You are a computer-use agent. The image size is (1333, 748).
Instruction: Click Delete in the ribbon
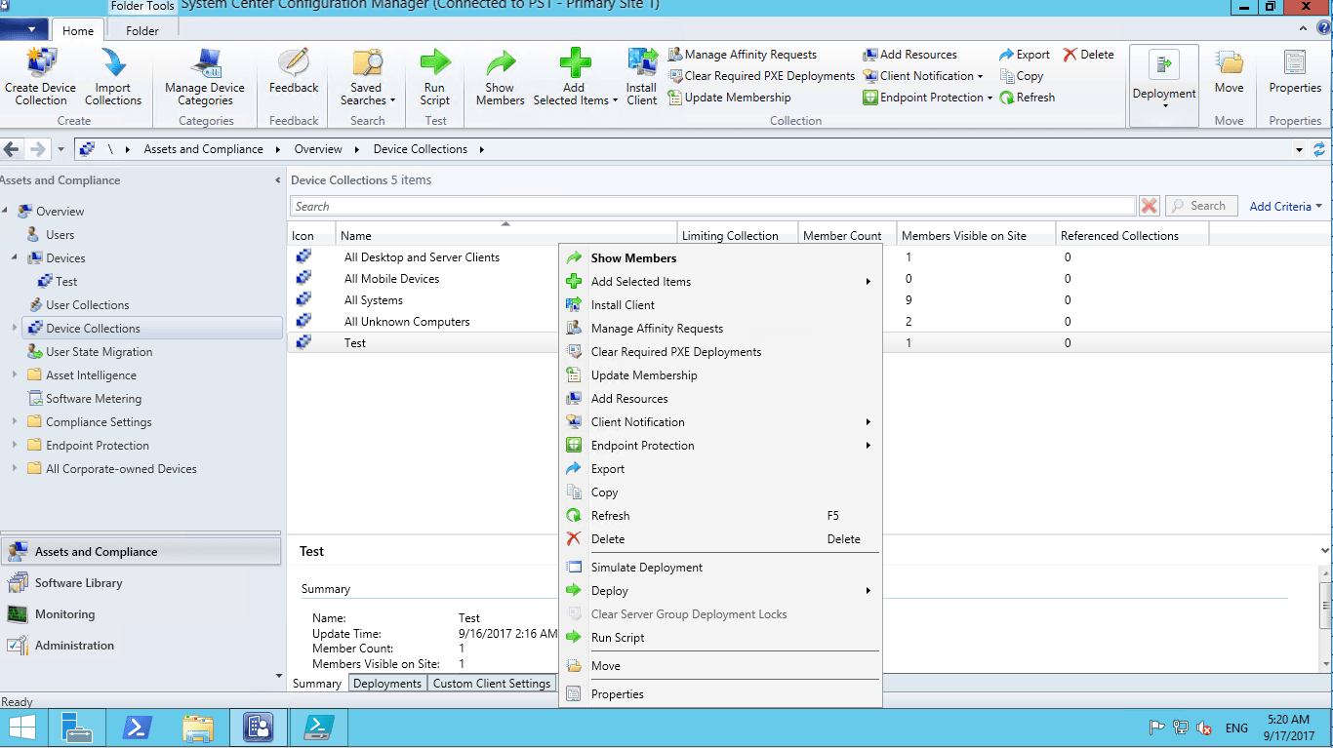tap(1089, 55)
